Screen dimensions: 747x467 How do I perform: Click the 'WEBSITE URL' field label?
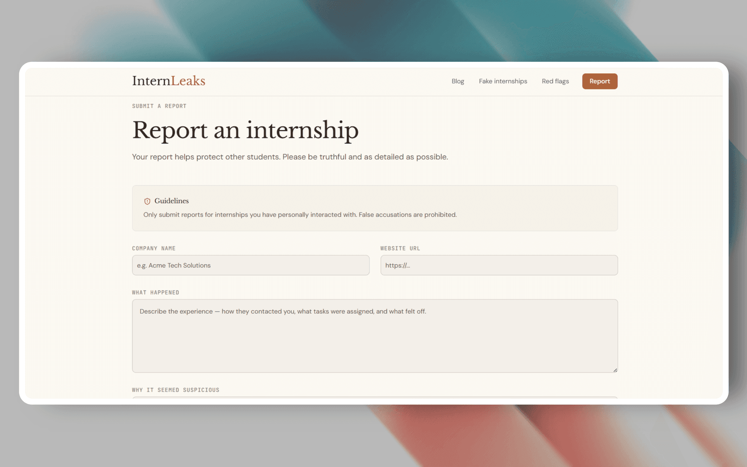point(400,248)
